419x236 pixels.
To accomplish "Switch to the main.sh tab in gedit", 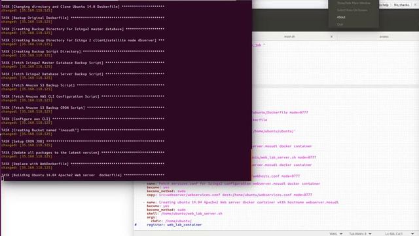I will pyautogui.click(x=289, y=37).
